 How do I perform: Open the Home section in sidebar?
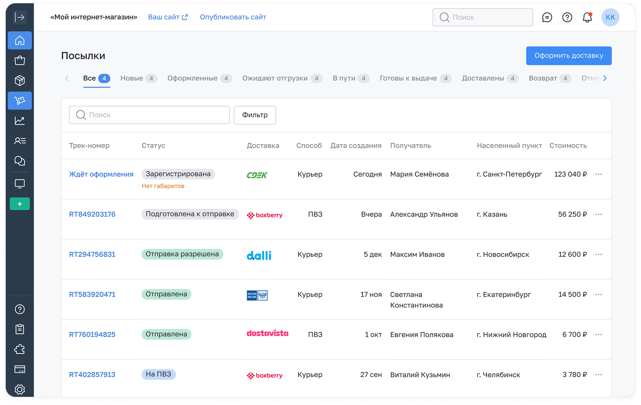pos(20,40)
